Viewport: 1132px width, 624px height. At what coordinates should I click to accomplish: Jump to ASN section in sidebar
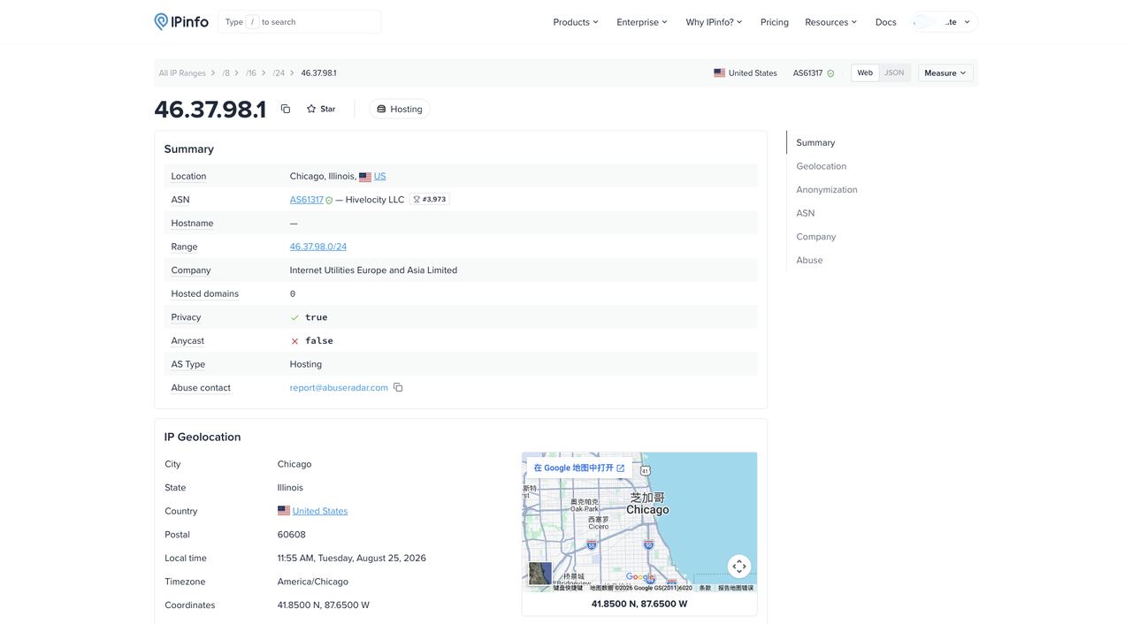click(806, 213)
